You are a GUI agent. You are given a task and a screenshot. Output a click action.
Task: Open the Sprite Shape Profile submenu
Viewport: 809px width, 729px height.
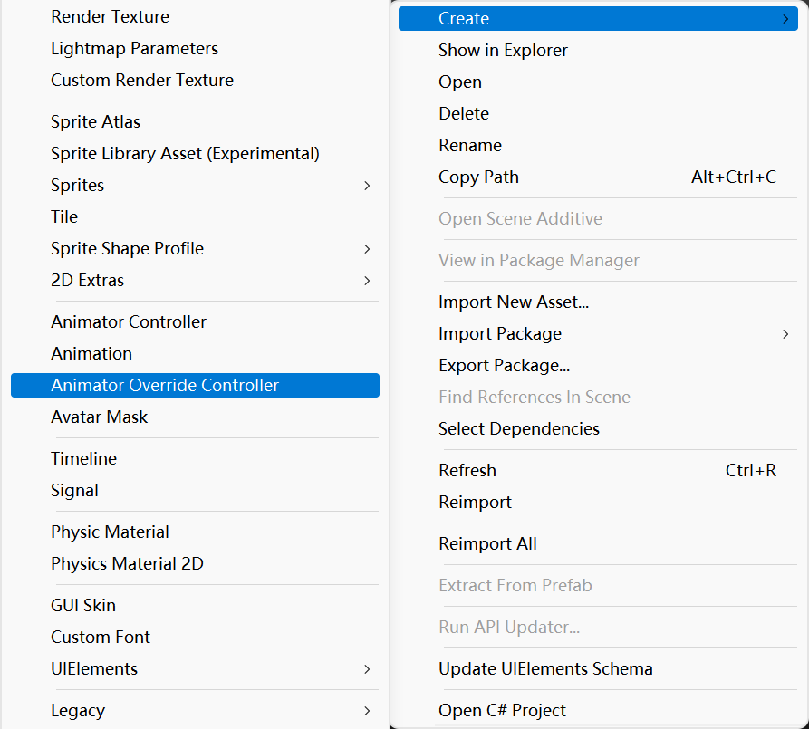pyautogui.click(x=195, y=249)
